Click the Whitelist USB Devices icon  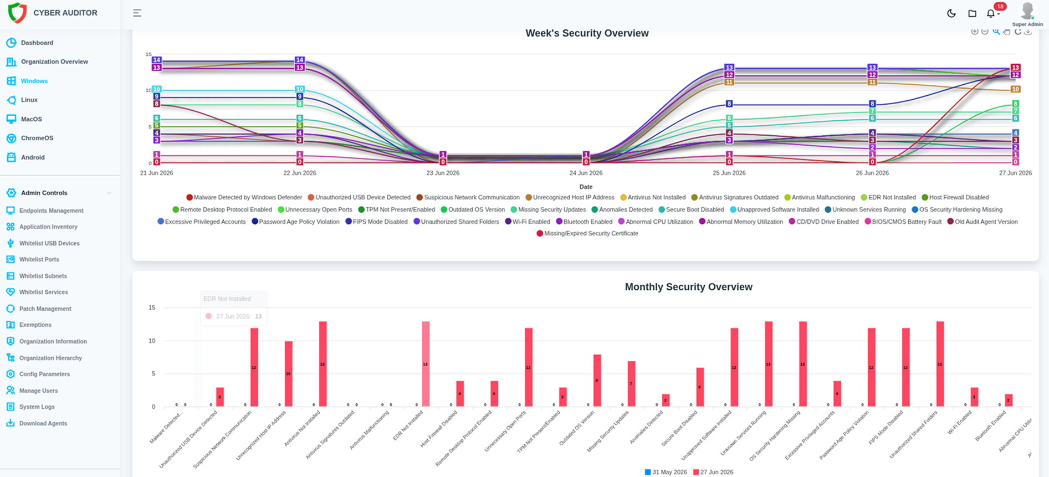[x=11, y=243]
